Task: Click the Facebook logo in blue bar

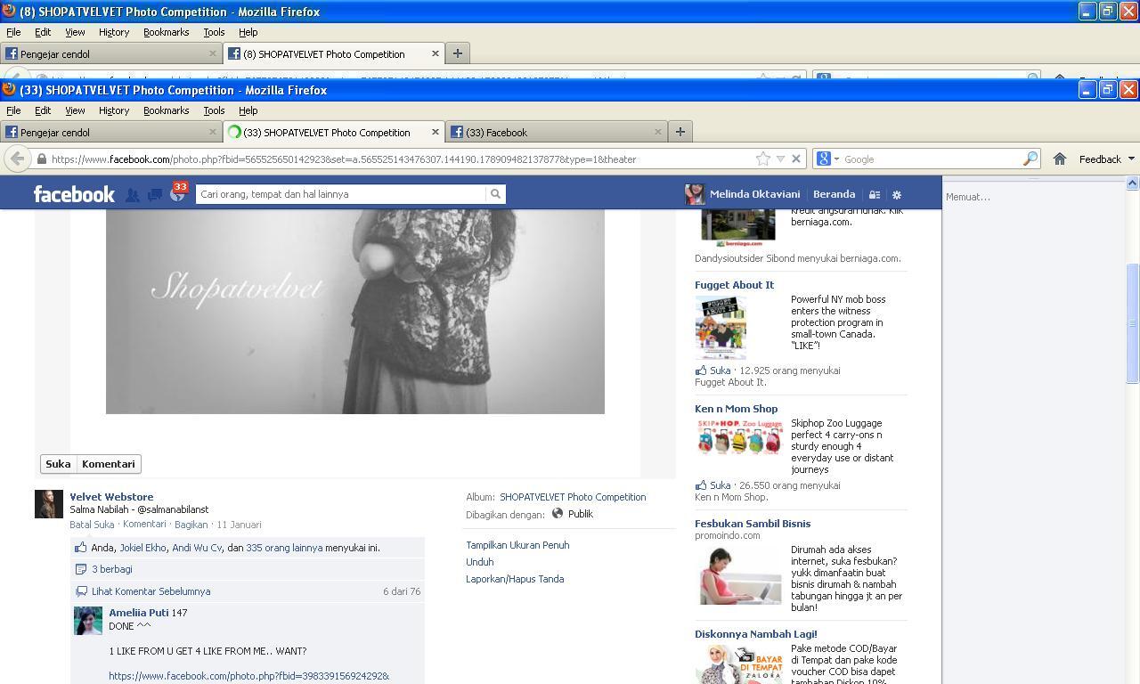Action: (74, 194)
